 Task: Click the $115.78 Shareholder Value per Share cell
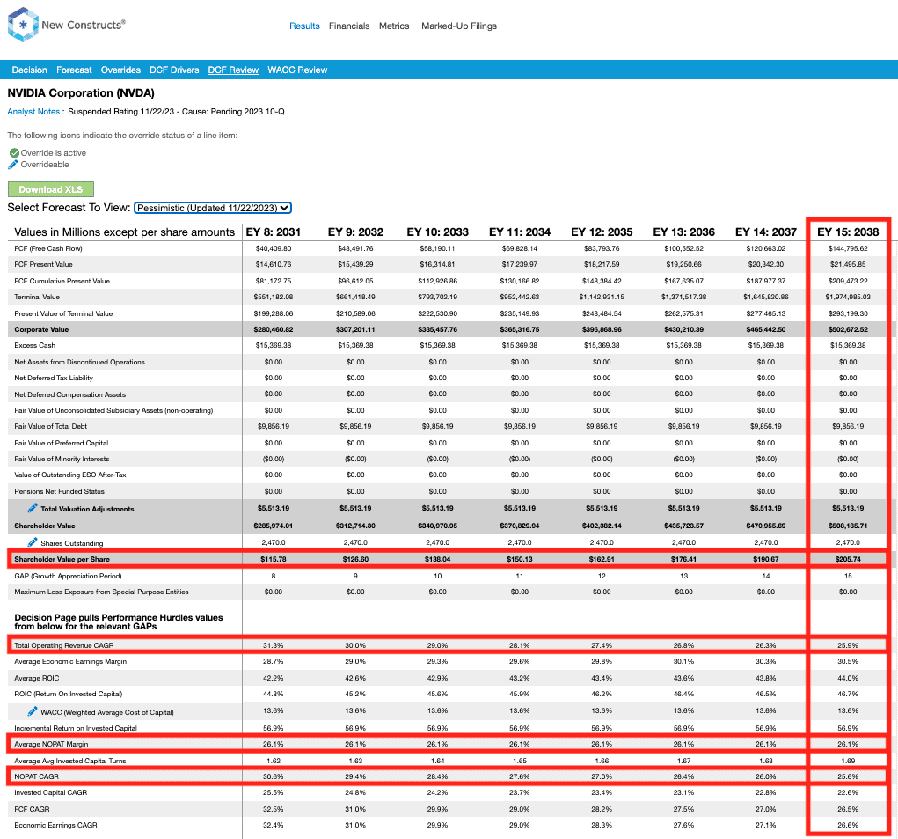click(274, 559)
